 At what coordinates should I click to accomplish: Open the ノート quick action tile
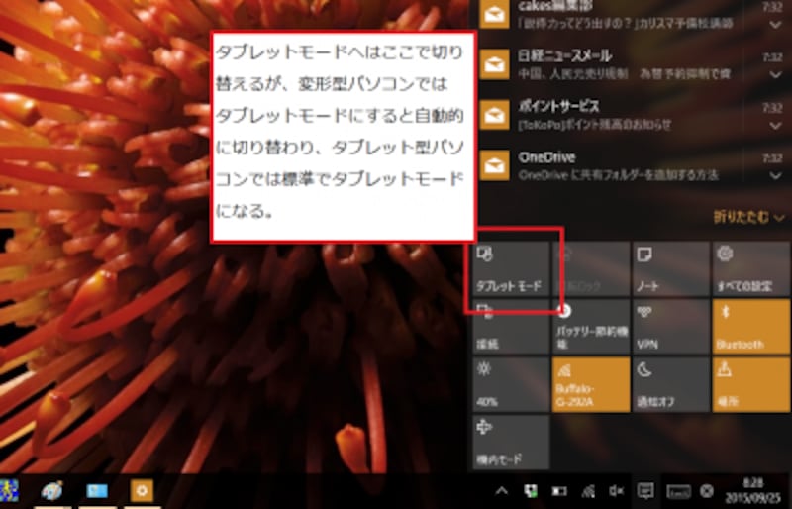coord(670,269)
